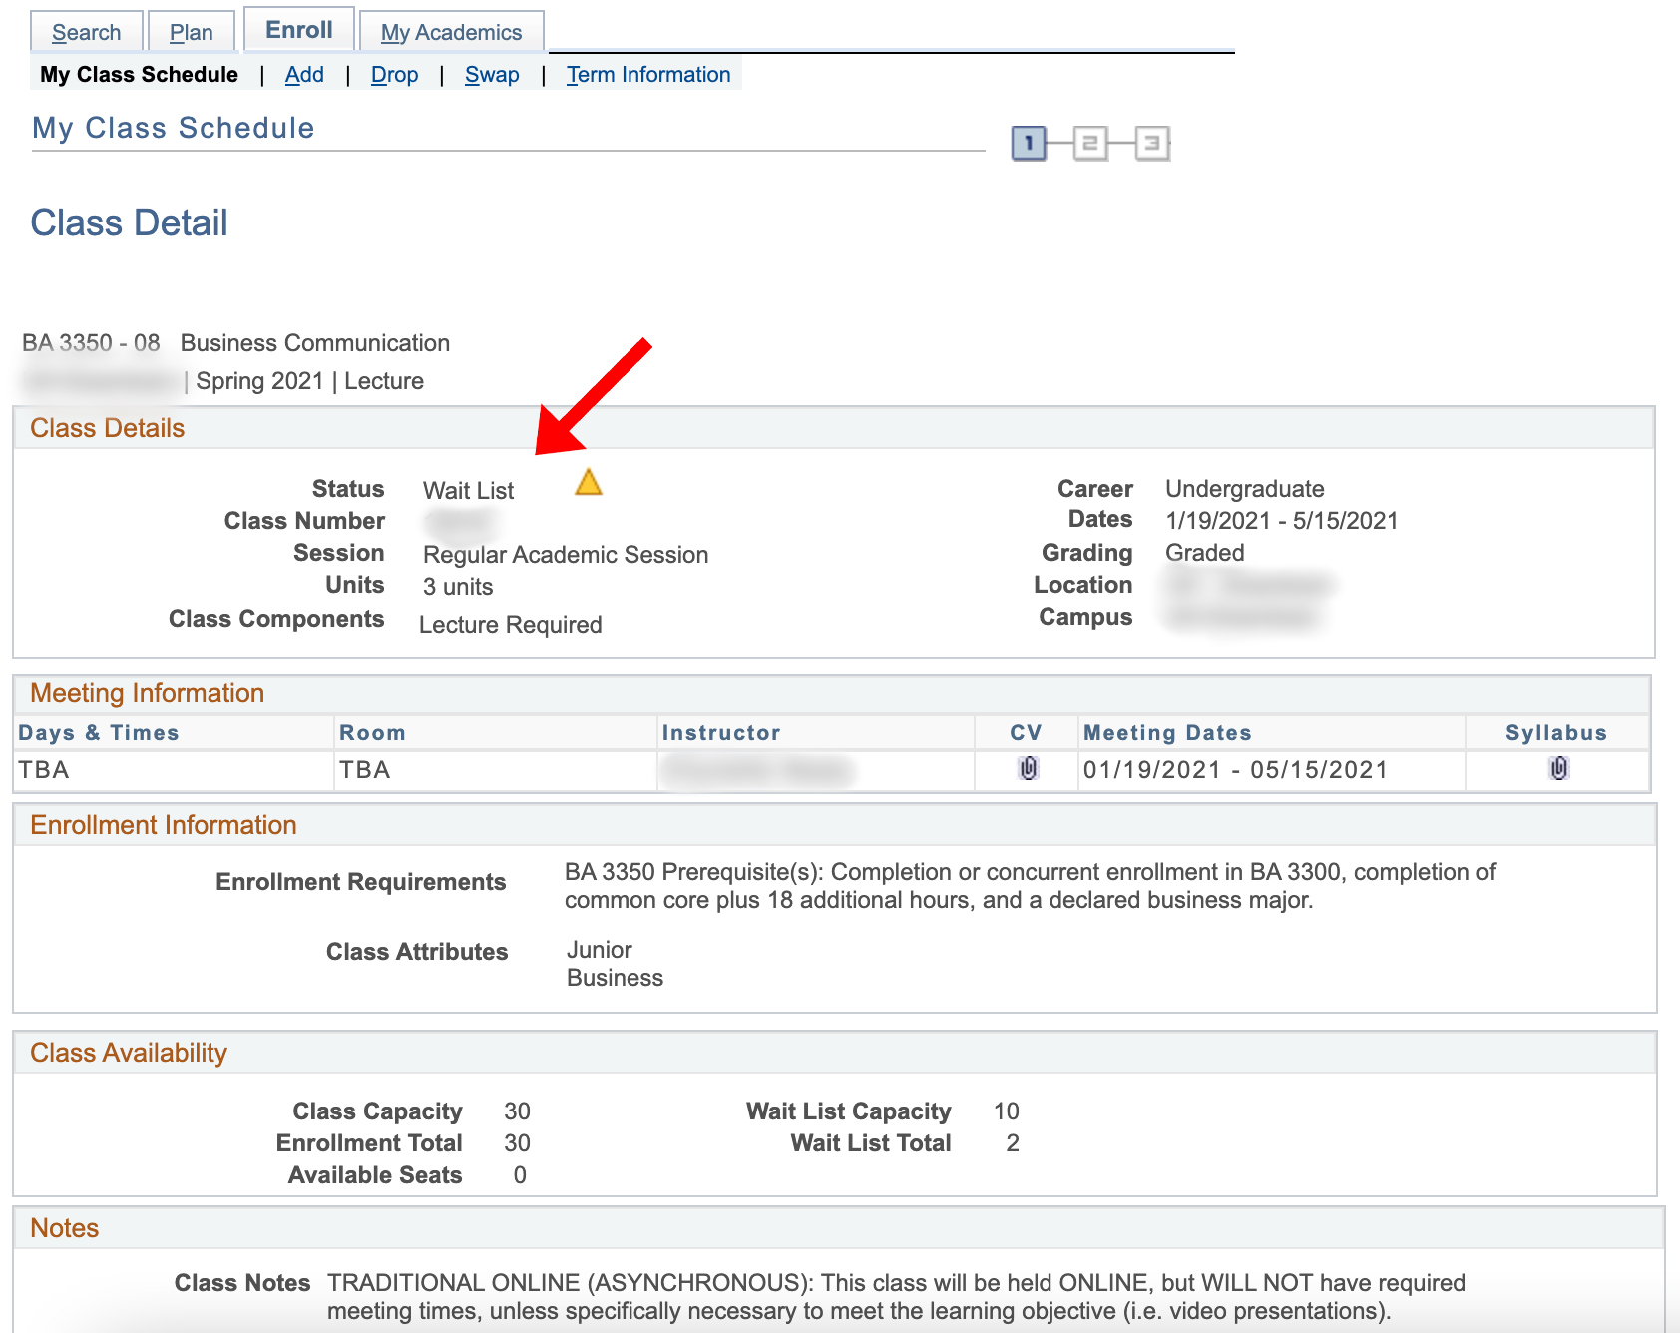Click the Add link

click(x=304, y=75)
